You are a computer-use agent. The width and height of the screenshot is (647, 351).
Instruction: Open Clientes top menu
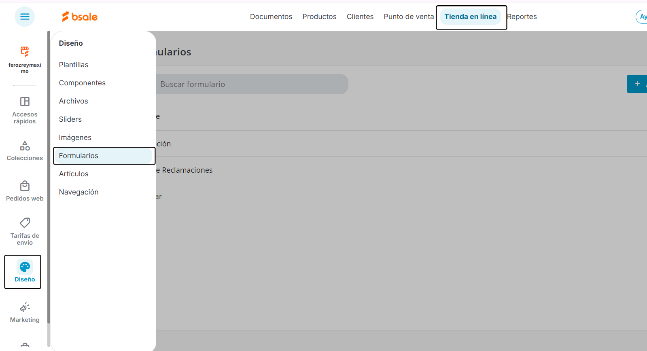point(360,17)
